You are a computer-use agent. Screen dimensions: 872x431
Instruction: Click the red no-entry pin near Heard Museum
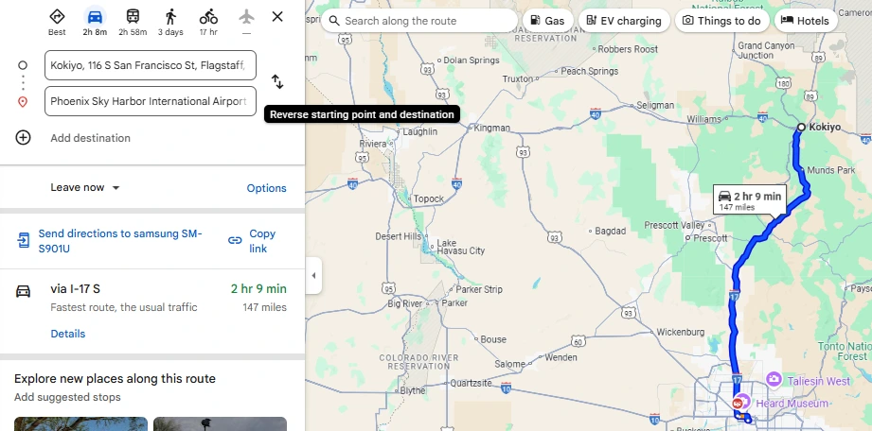pos(738,404)
